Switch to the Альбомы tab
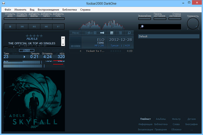The width and height of the screenshot is (203, 135). 161,119
